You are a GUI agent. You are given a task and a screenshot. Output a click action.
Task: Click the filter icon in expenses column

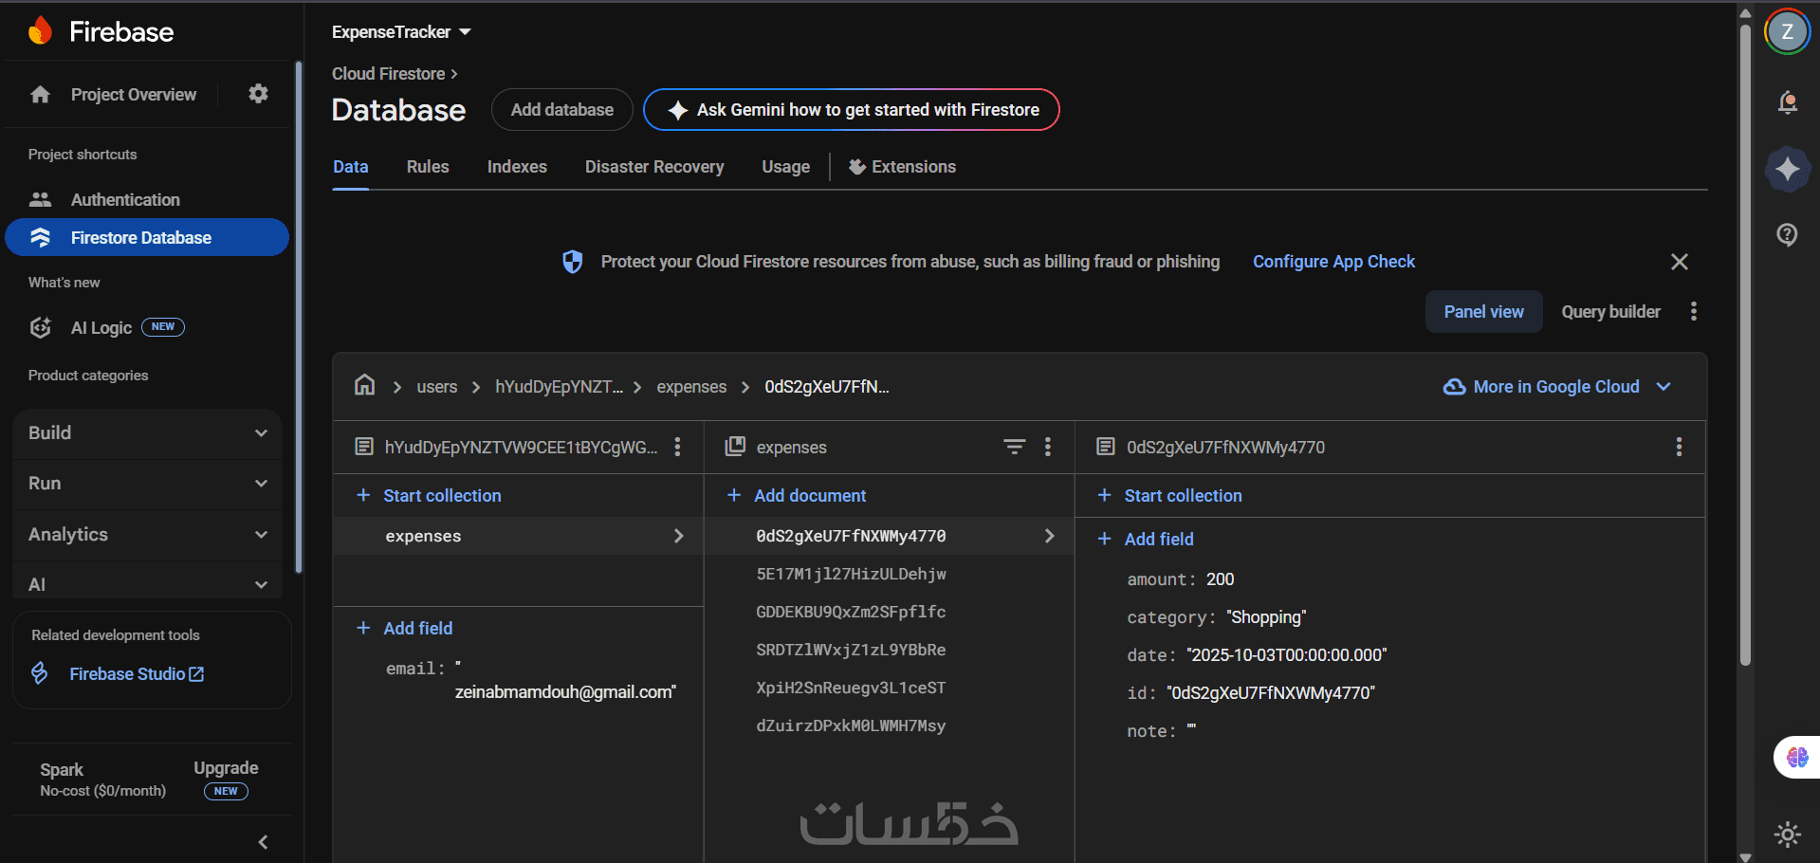[x=1014, y=447]
